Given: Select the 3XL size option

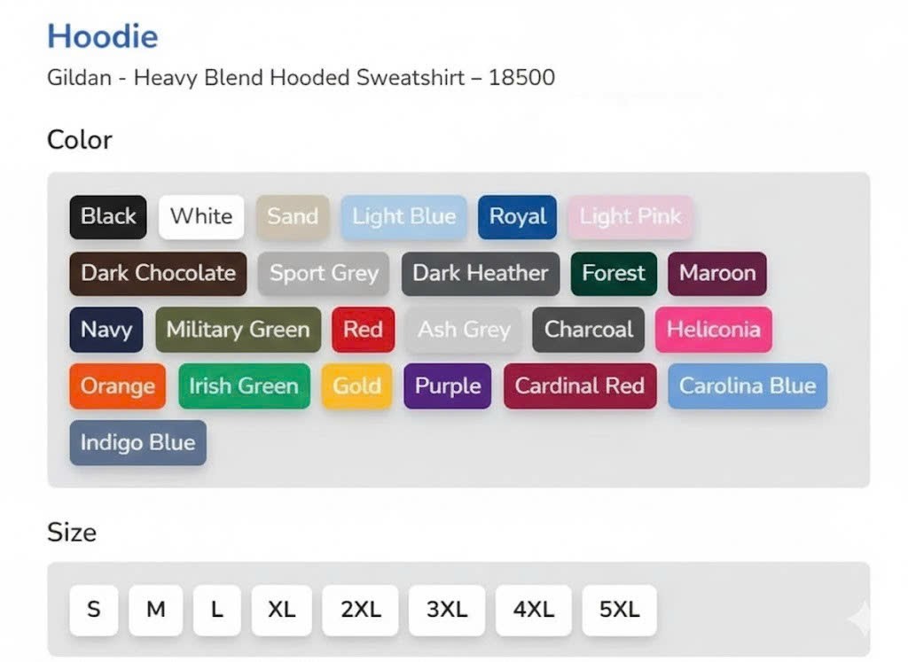Looking at the screenshot, I should [x=447, y=610].
